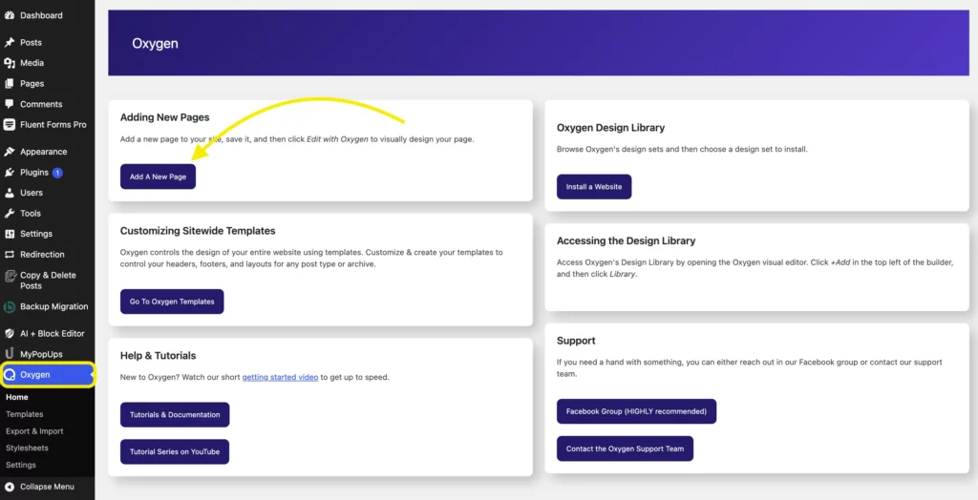Click the Accessing the Design Library heading

point(626,240)
